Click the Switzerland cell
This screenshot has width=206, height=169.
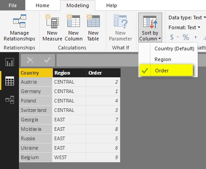pyautogui.click(x=36, y=110)
